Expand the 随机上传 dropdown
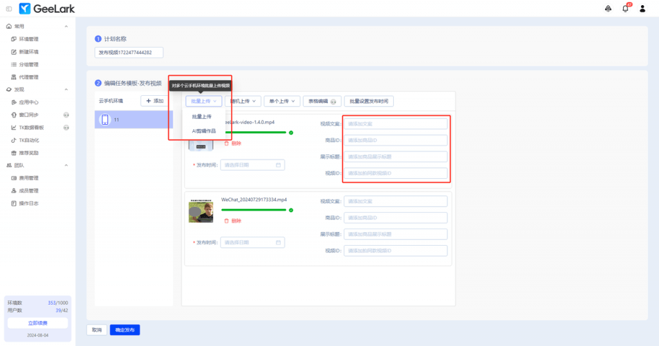The height and width of the screenshot is (346, 659). [x=245, y=101]
